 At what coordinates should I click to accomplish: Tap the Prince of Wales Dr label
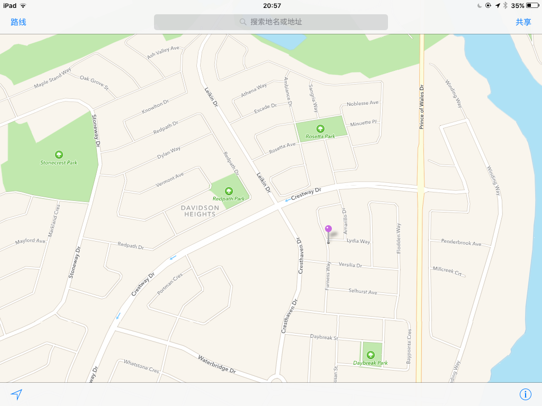[421, 107]
